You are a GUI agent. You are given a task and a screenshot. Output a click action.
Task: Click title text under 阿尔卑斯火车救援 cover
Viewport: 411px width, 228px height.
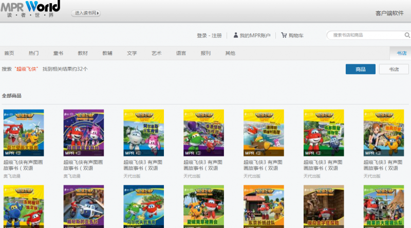pos(143,165)
